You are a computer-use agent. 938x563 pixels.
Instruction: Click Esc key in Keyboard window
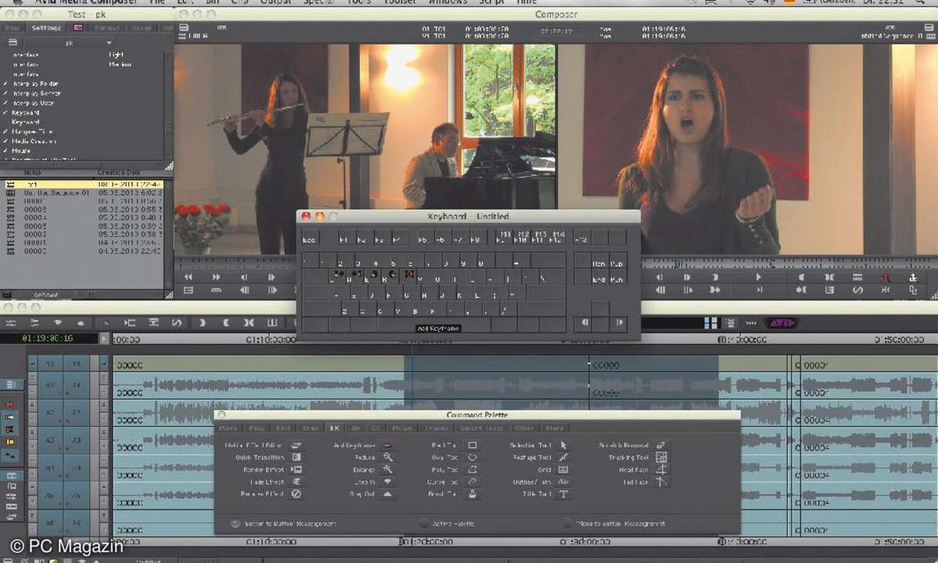click(x=309, y=238)
